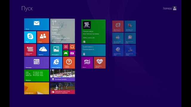191x107 pixels.
Task: Click the GTA San Andreas game thumbnail
Action: pos(87,25)
